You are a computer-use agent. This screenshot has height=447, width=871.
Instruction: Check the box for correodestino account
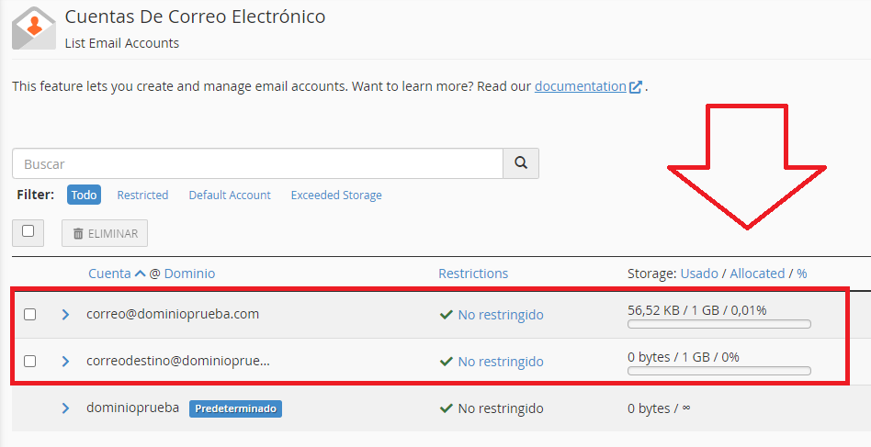pyautogui.click(x=30, y=361)
